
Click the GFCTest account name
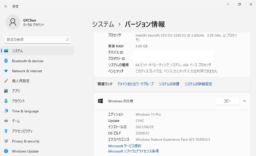click(x=30, y=20)
